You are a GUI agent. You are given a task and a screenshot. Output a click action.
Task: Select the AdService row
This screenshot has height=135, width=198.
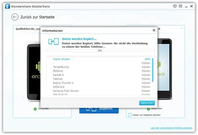[100, 87]
